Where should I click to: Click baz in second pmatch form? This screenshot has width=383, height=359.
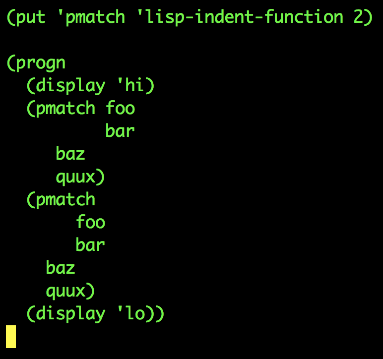tap(61, 267)
